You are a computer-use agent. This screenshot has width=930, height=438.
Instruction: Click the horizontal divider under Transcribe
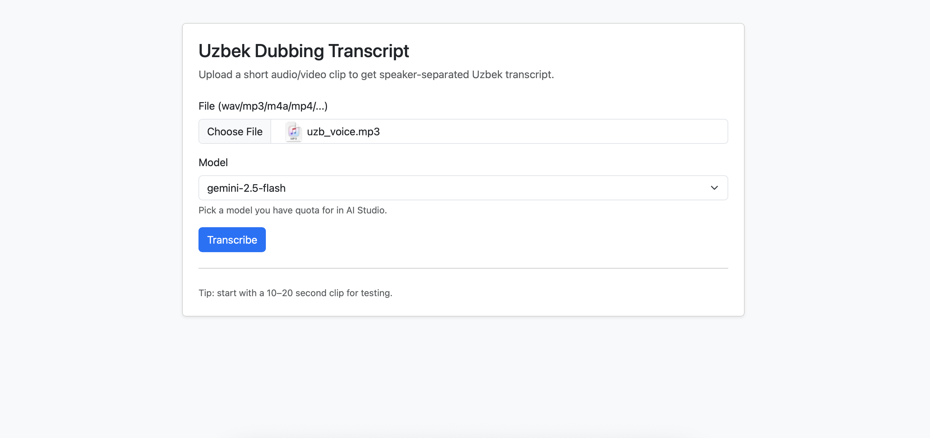tap(463, 268)
